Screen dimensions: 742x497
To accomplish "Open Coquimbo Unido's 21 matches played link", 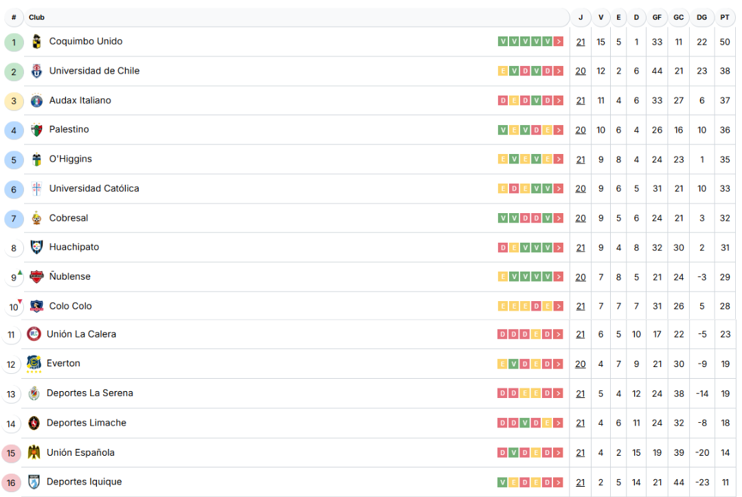I will (x=581, y=42).
